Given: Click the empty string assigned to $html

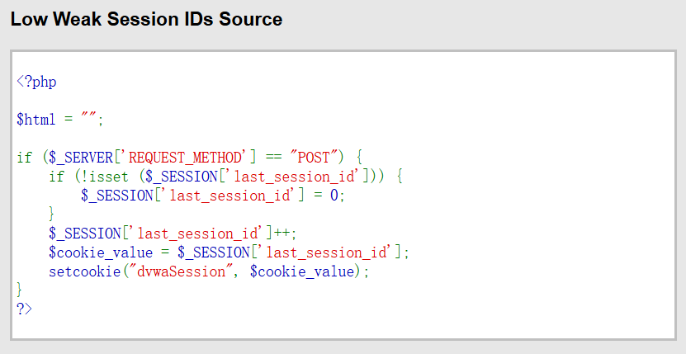Looking at the screenshot, I should pos(88,120).
